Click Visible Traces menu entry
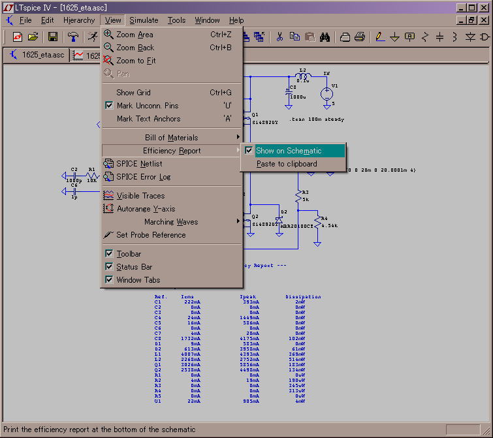The image size is (493, 438). (172, 196)
